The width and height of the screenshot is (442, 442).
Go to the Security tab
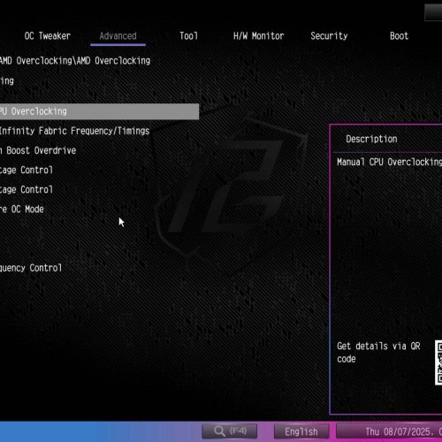pyautogui.click(x=329, y=36)
